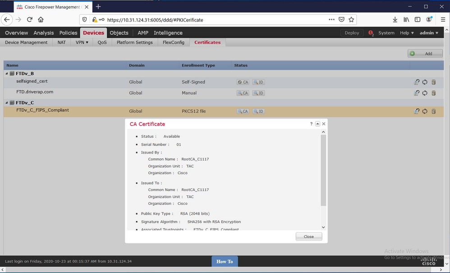Delete the FTD.driverap.com certificate
This screenshot has width=450, height=273.
click(434, 93)
